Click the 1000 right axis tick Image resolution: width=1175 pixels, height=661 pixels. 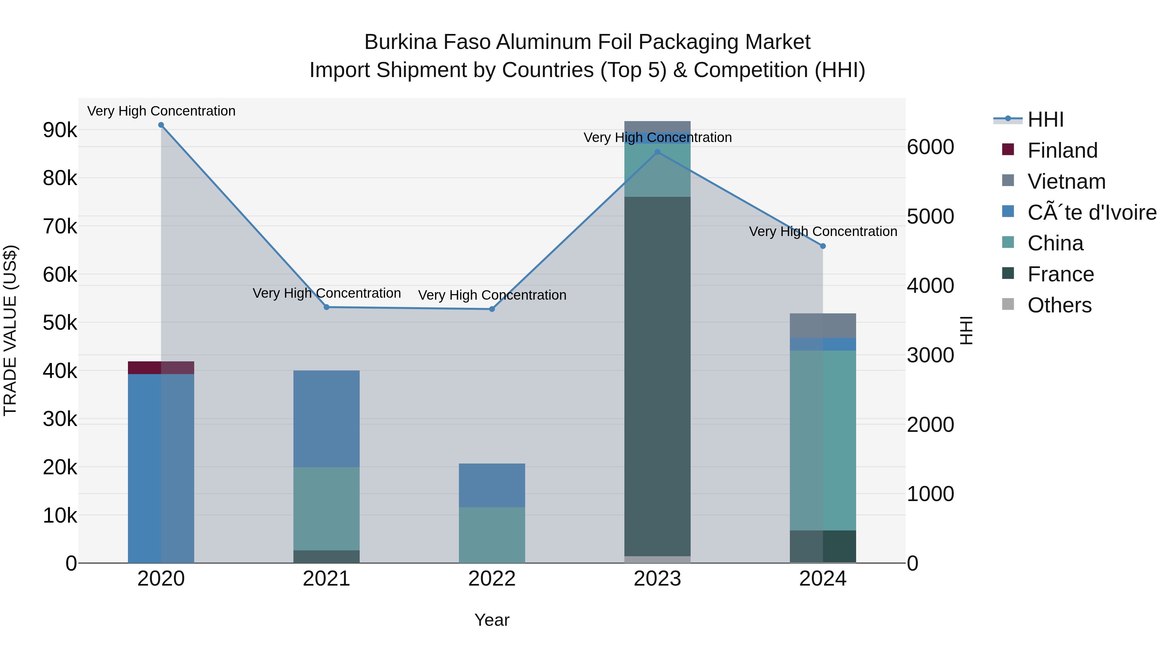click(931, 494)
